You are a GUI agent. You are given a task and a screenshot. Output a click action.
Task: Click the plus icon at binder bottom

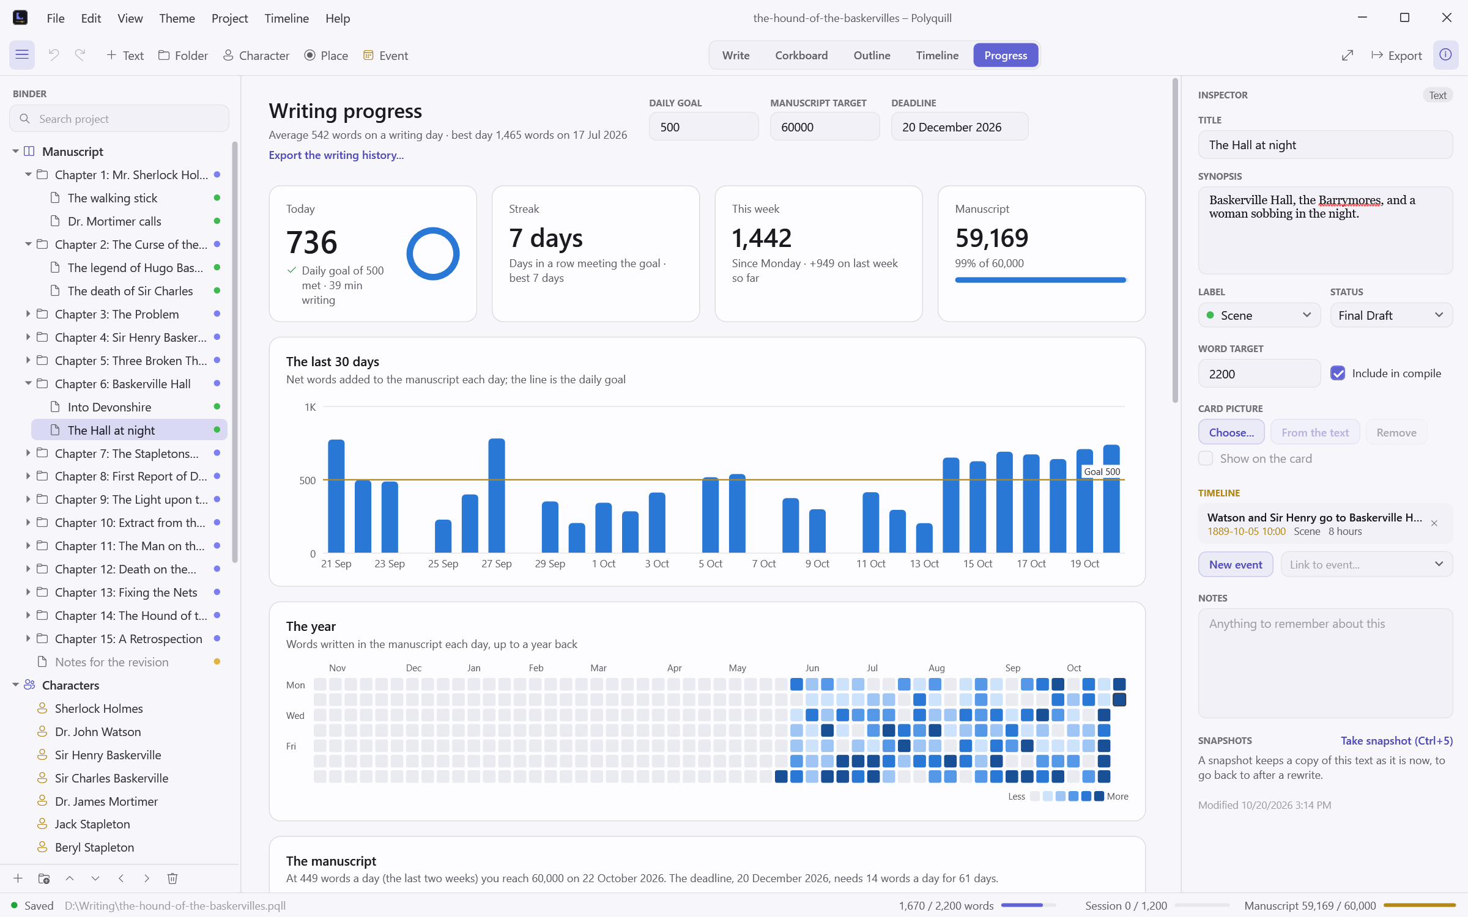pyautogui.click(x=18, y=878)
